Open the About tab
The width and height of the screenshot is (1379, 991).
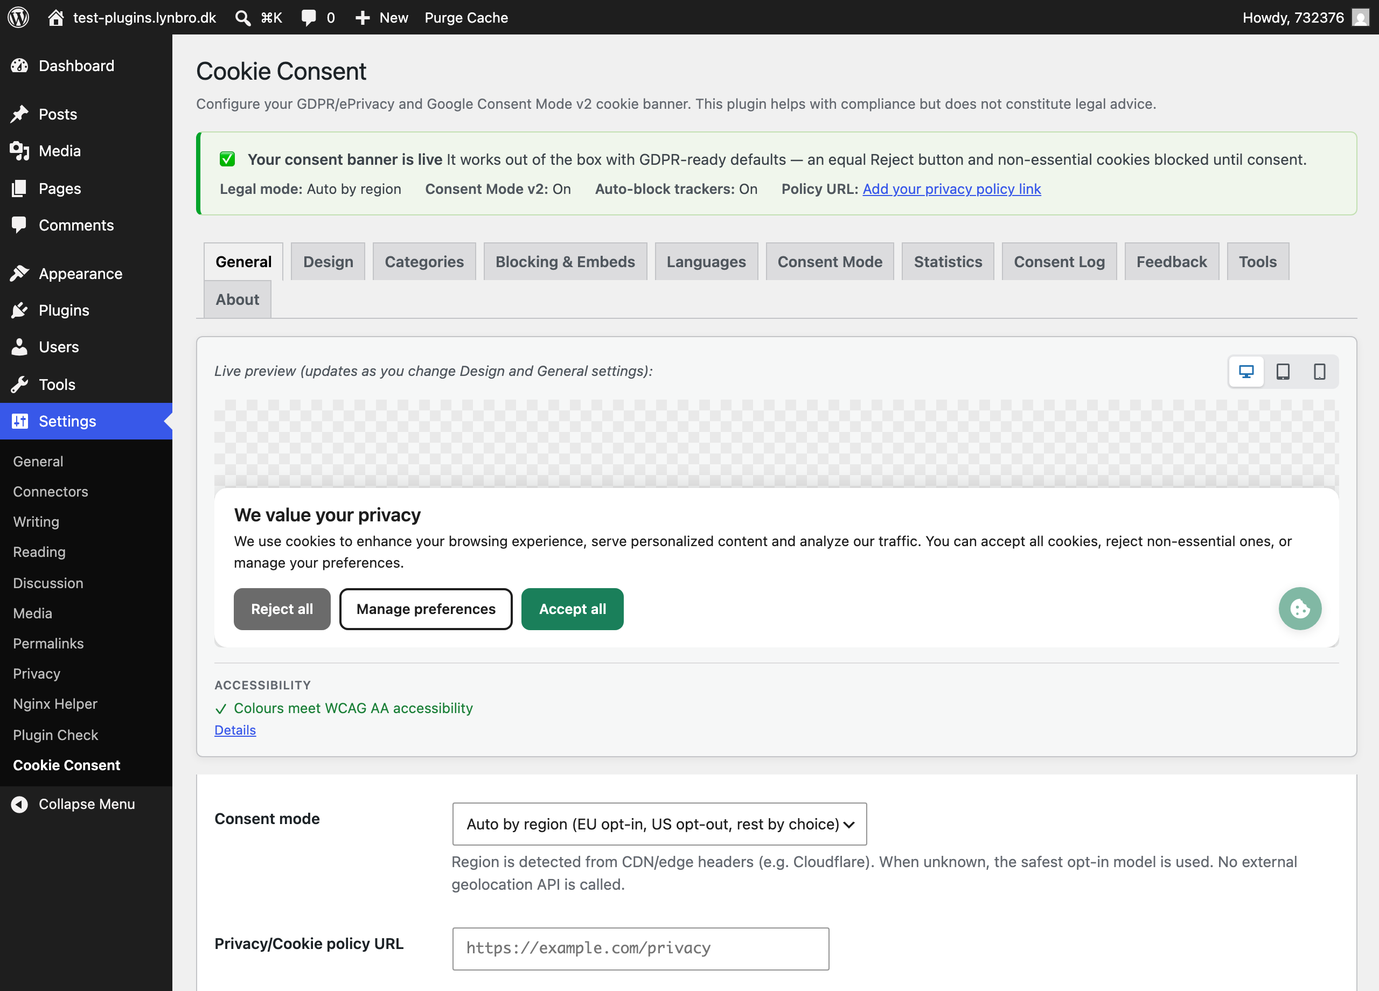(237, 299)
